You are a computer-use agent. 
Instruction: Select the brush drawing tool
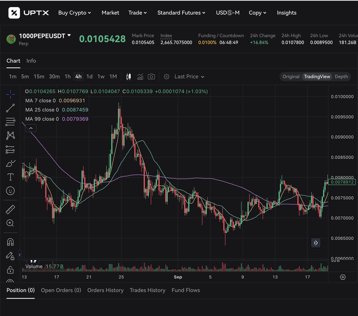pyautogui.click(x=10, y=163)
